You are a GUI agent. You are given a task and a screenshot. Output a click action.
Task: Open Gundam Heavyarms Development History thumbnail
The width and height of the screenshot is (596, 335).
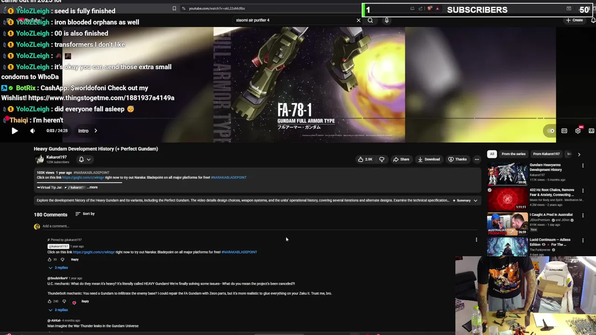point(507,174)
